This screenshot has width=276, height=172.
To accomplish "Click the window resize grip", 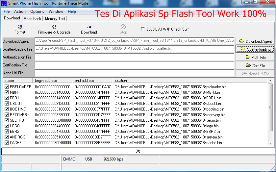I will [x=273, y=168].
